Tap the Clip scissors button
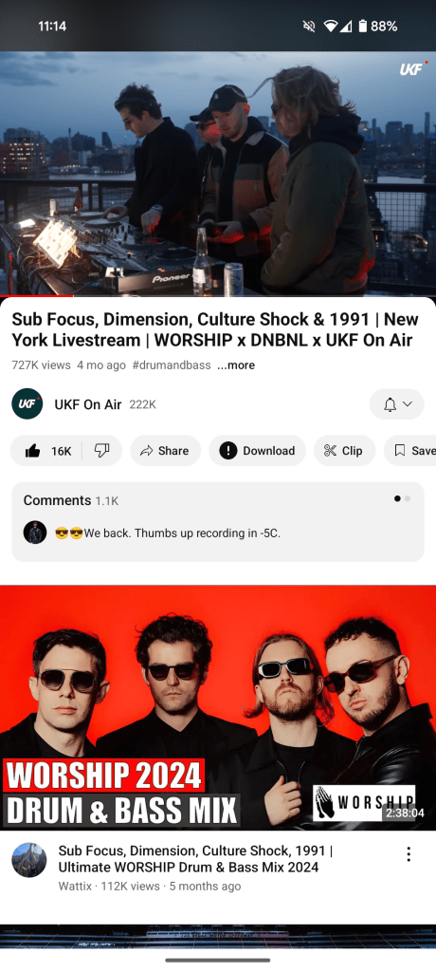The width and height of the screenshot is (436, 972). [x=344, y=451]
